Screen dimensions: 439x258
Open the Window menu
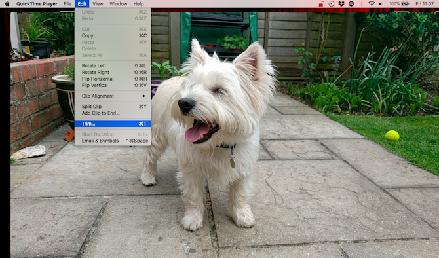[x=118, y=4]
